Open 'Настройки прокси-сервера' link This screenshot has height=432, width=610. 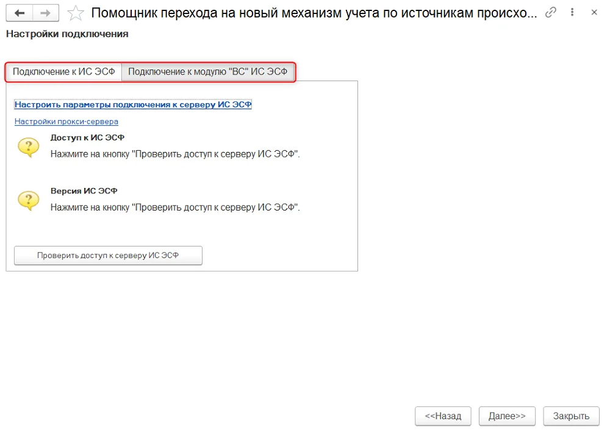coord(66,121)
